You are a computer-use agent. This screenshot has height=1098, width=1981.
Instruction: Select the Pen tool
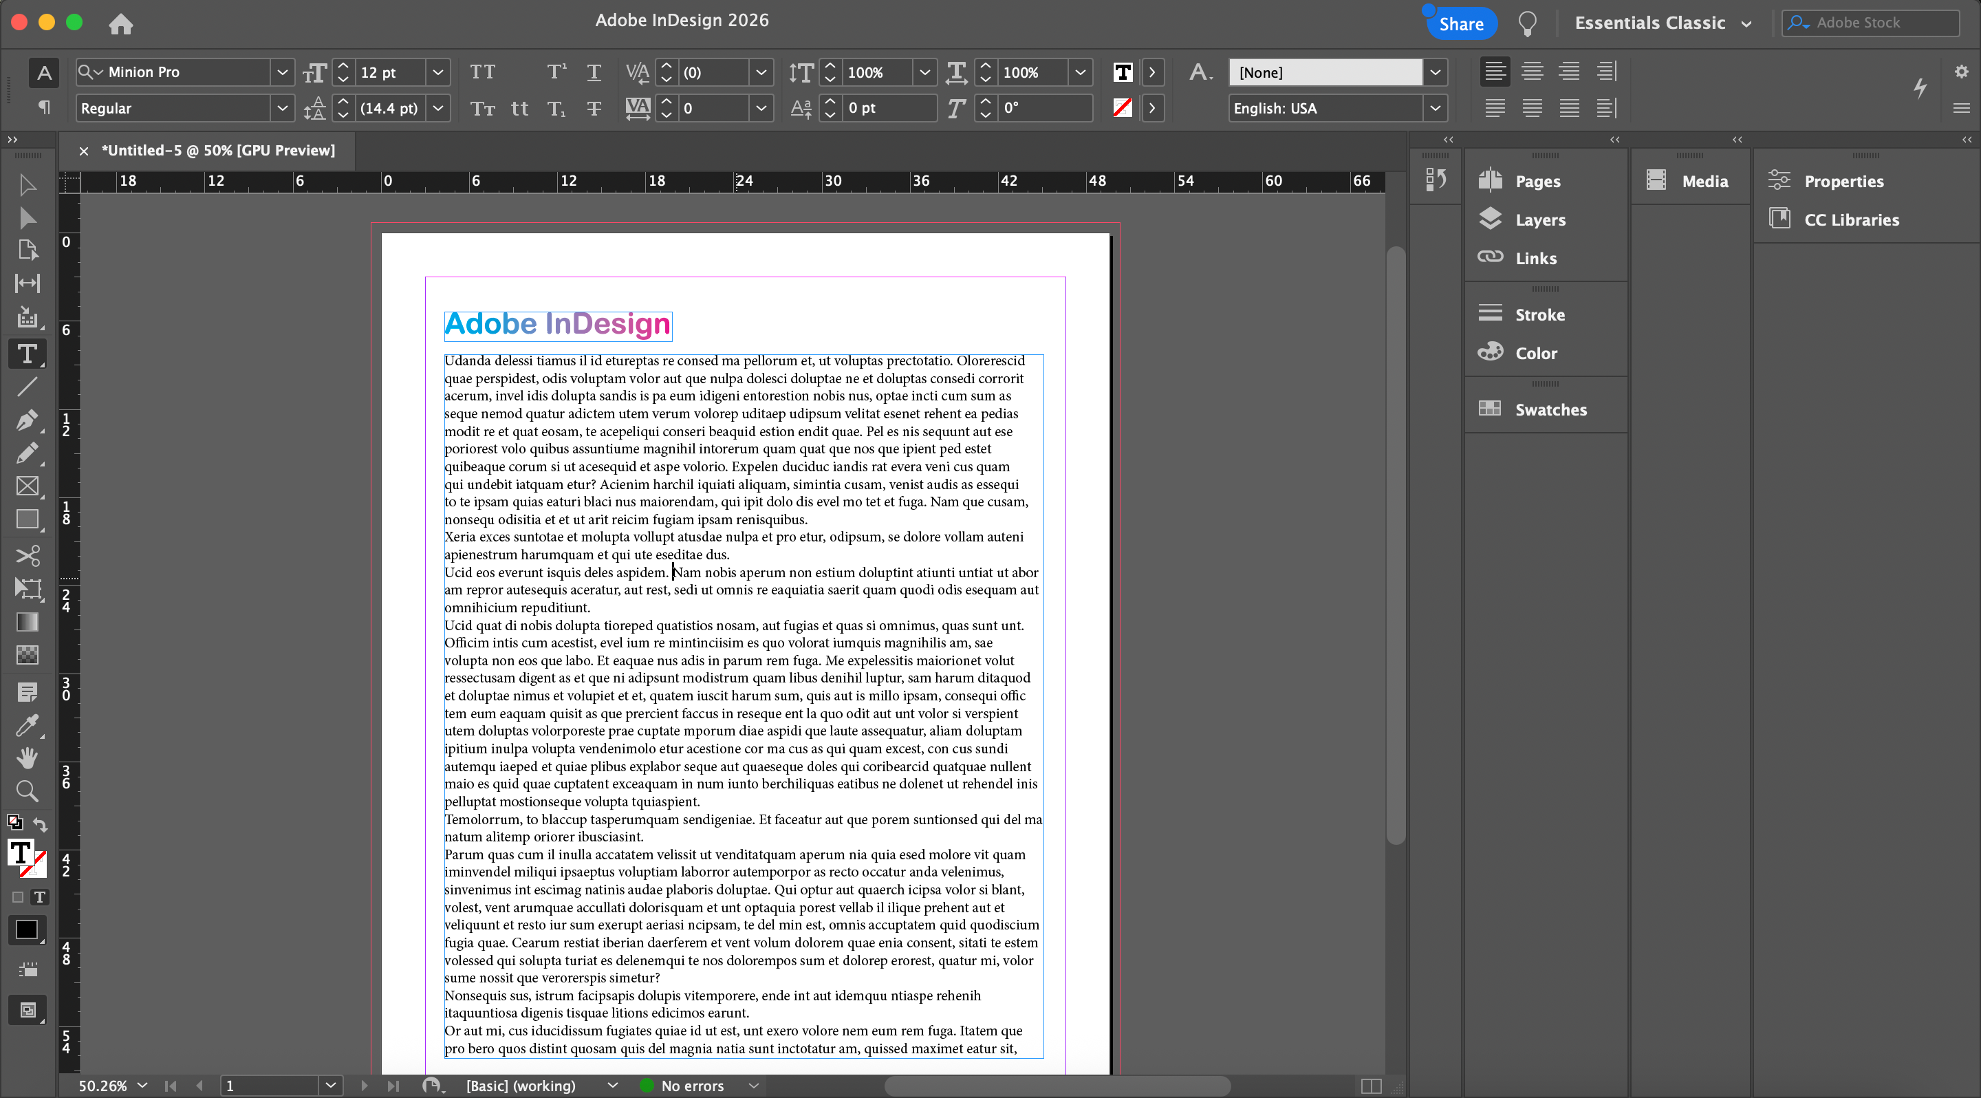[27, 420]
